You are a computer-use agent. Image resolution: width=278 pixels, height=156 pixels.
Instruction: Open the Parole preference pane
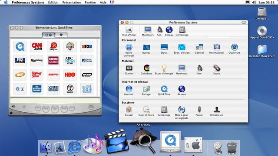tap(199, 111)
